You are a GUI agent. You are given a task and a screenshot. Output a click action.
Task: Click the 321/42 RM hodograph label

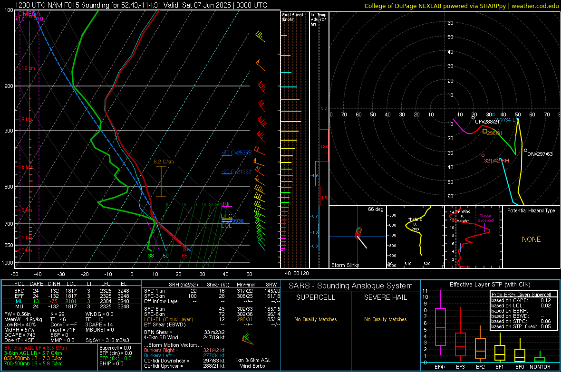coord(496,161)
